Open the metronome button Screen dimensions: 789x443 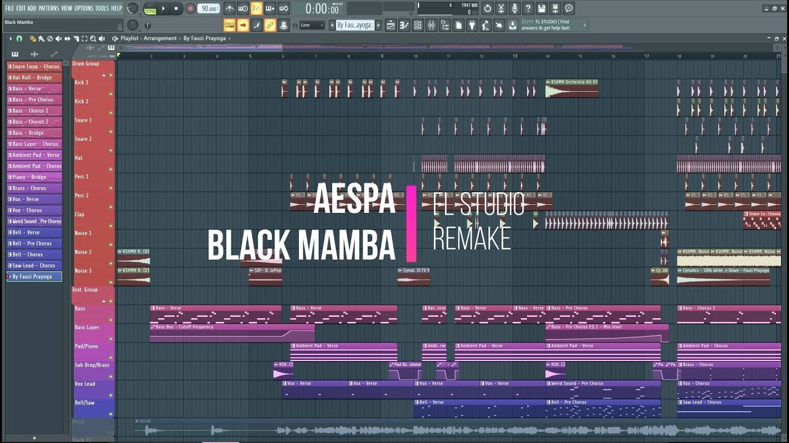(x=229, y=9)
